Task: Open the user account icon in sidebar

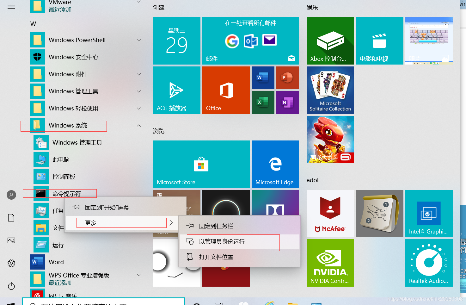Action: (11, 195)
